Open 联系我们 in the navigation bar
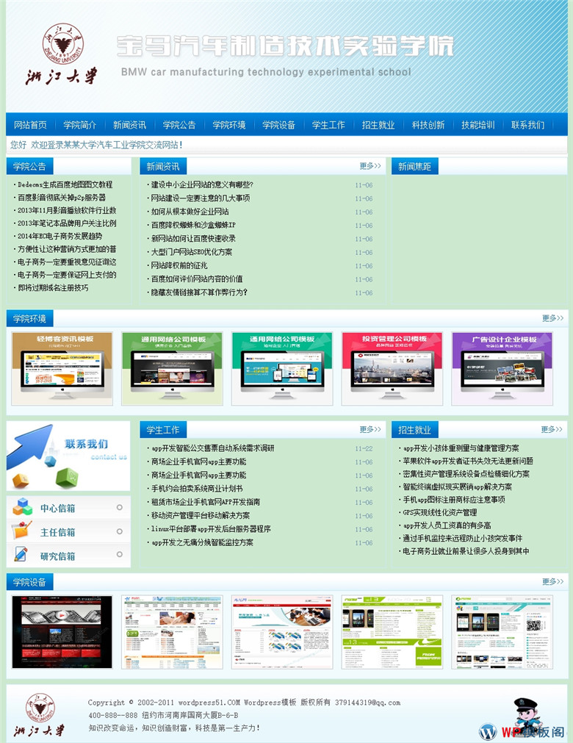The width and height of the screenshot is (573, 743). pos(528,125)
